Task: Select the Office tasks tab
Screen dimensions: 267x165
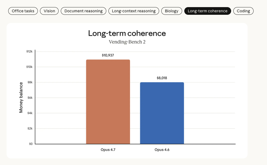Action: (x=23, y=11)
